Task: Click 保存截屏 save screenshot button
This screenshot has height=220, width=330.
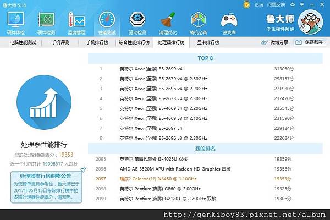Action: pos(310,42)
